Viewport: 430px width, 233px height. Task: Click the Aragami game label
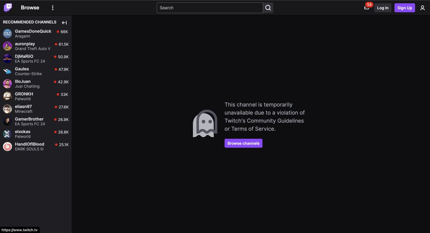[23, 36]
